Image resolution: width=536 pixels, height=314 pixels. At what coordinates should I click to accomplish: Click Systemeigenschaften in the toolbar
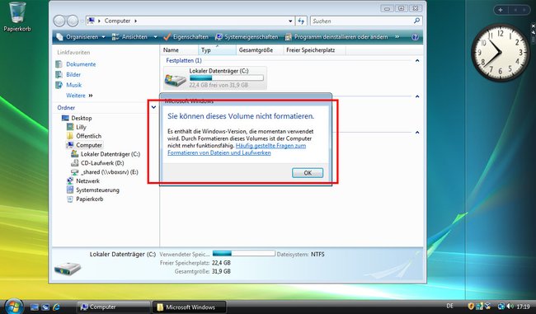(x=247, y=37)
